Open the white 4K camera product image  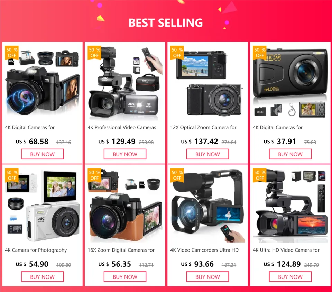point(42,205)
